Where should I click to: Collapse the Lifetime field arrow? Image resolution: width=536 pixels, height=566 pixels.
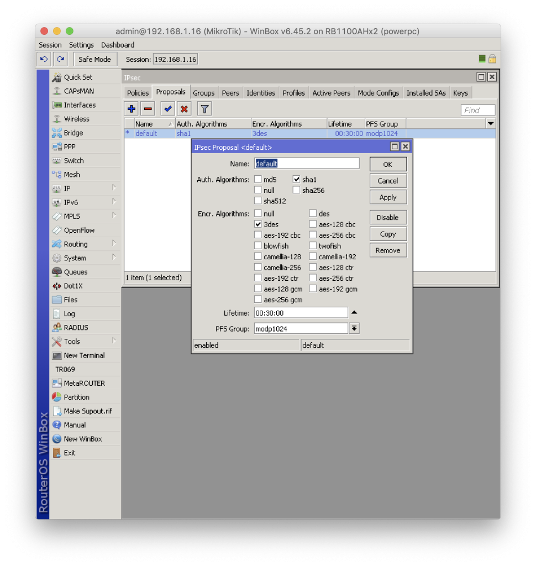[x=354, y=312]
